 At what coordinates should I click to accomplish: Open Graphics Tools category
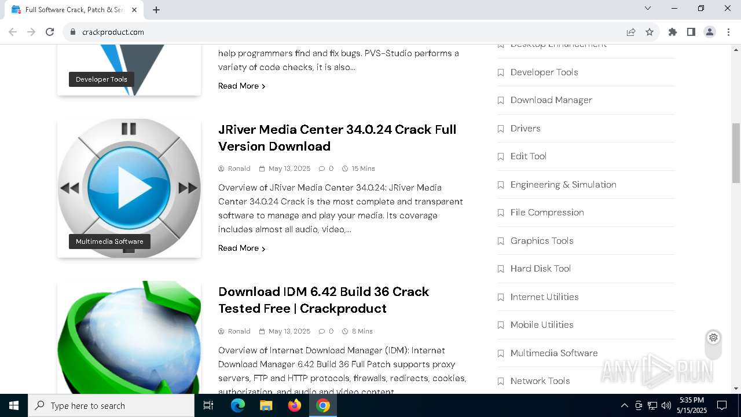pyautogui.click(x=542, y=241)
